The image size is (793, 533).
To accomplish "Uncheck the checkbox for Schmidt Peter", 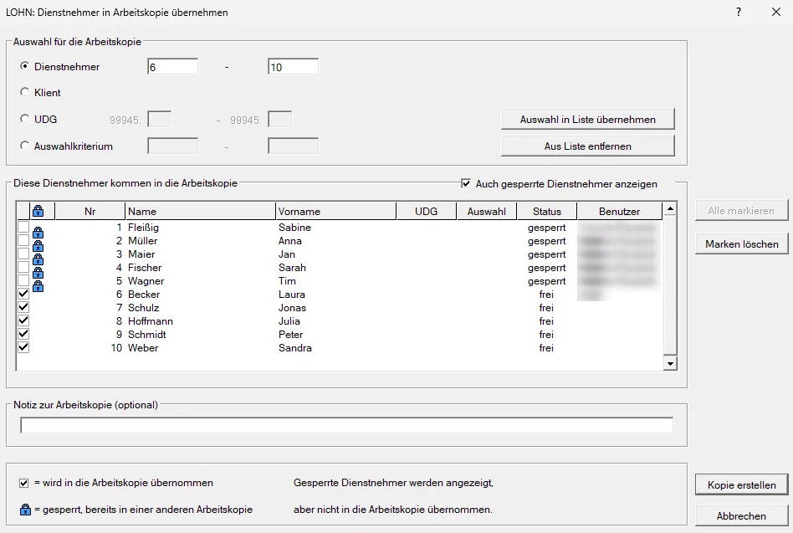I will tap(23, 334).
